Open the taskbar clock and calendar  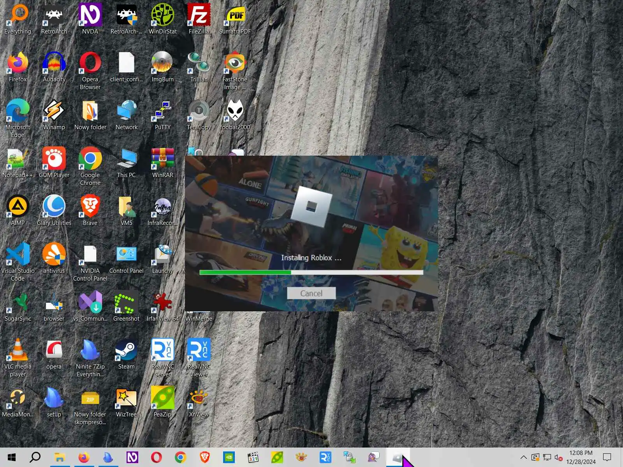(581, 457)
